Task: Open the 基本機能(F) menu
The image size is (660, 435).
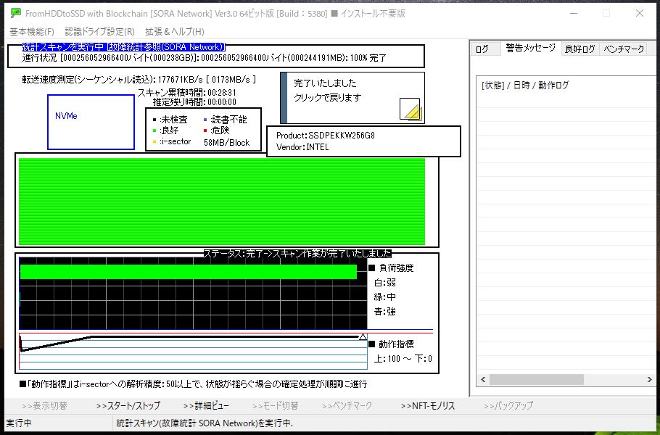Action: pos(32,32)
